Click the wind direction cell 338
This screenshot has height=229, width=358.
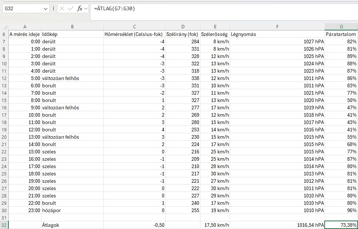pos(182,78)
